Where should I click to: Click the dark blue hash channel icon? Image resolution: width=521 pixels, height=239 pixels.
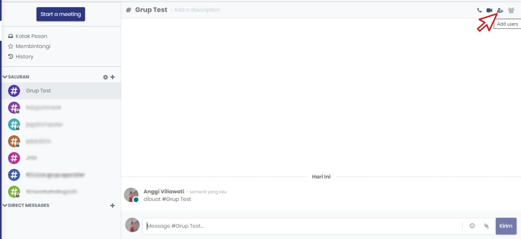[14, 175]
